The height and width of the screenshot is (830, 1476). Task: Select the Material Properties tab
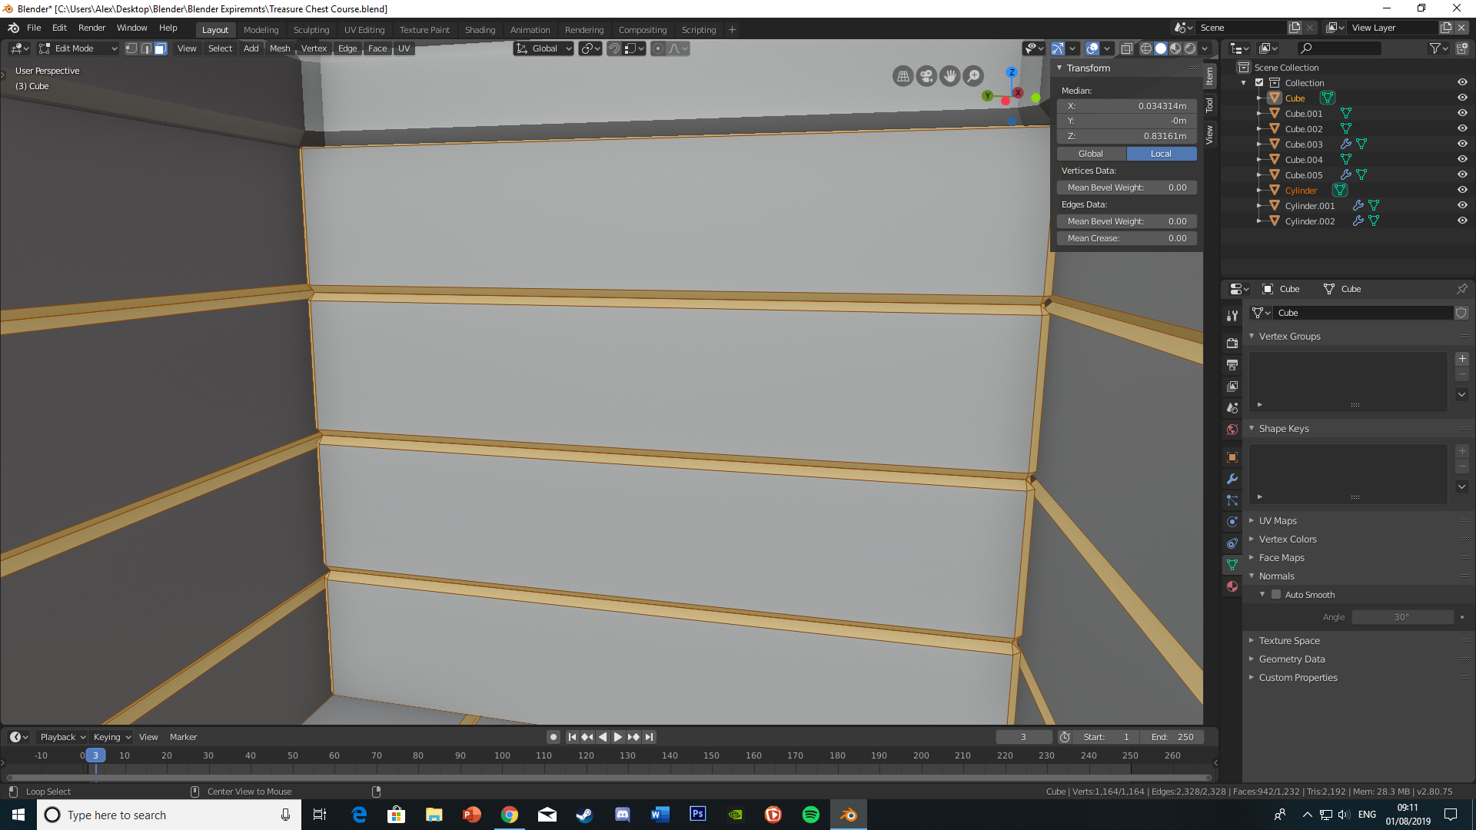pyautogui.click(x=1233, y=586)
